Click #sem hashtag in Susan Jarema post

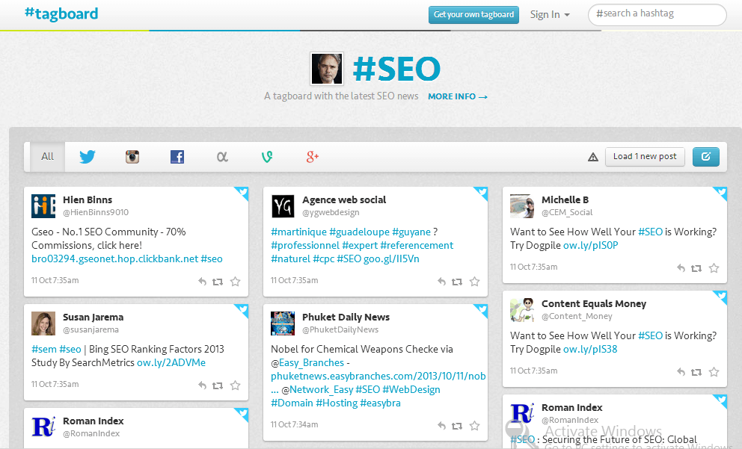point(44,350)
